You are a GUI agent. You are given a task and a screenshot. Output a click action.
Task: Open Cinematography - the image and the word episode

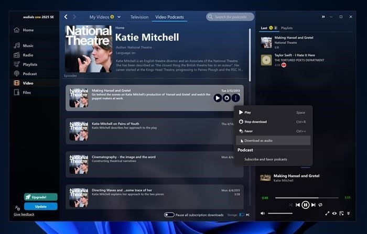155,164
